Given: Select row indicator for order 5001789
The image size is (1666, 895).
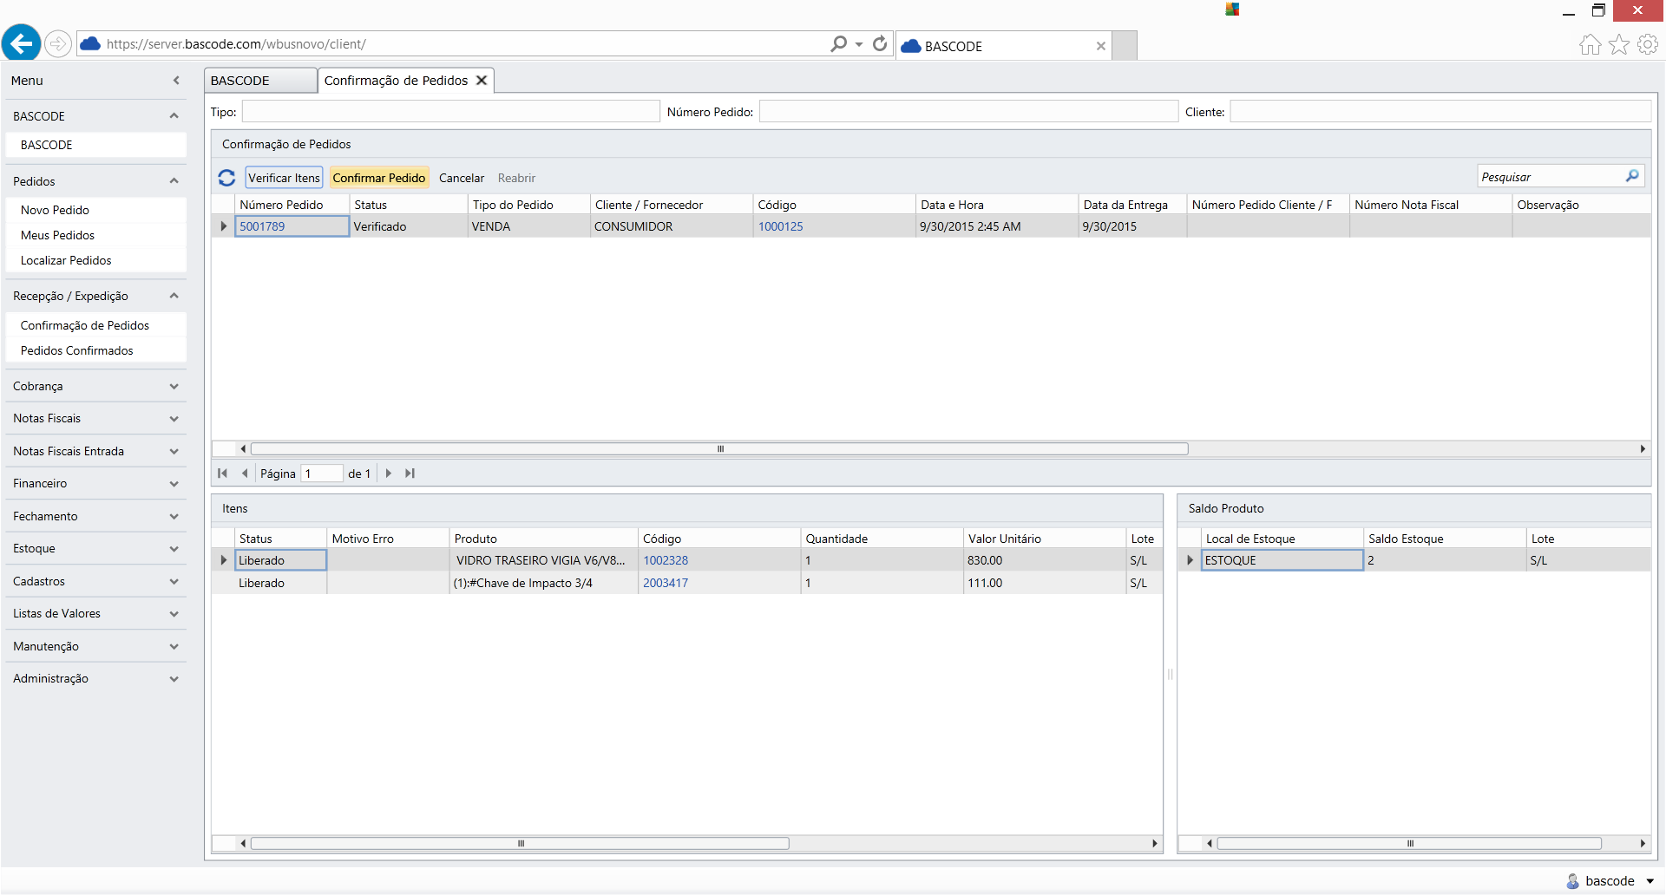Looking at the screenshot, I should [223, 226].
